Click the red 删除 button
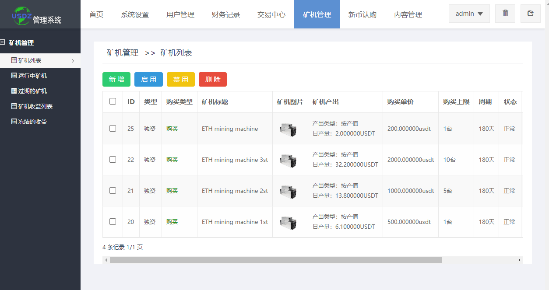This screenshot has width=549, height=290. (213, 80)
